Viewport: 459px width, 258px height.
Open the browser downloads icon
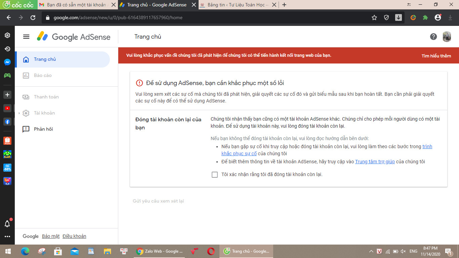point(450,18)
